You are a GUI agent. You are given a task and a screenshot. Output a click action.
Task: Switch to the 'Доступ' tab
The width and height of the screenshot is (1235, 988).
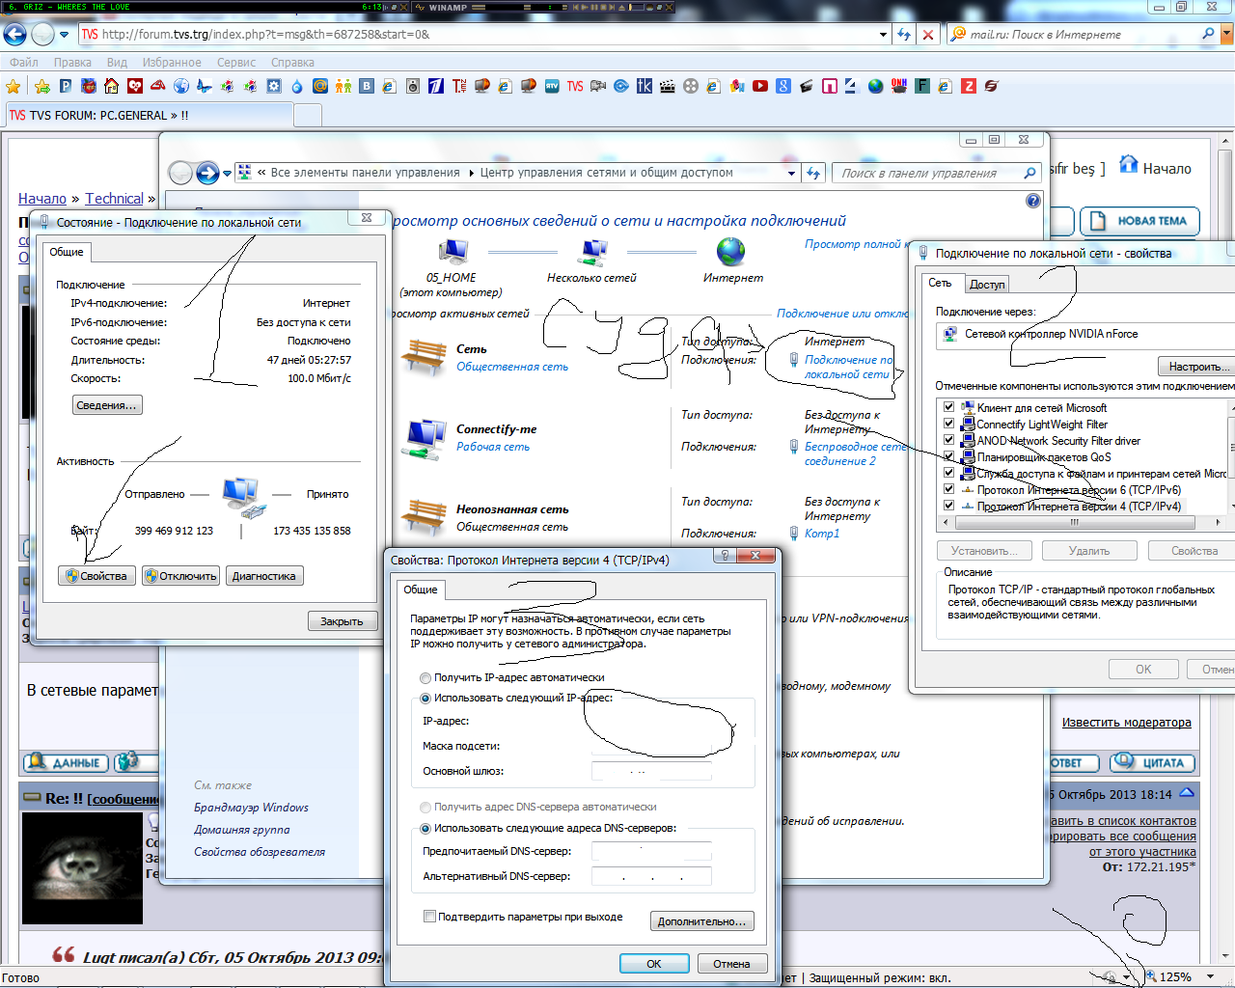(x=987, y=285)
